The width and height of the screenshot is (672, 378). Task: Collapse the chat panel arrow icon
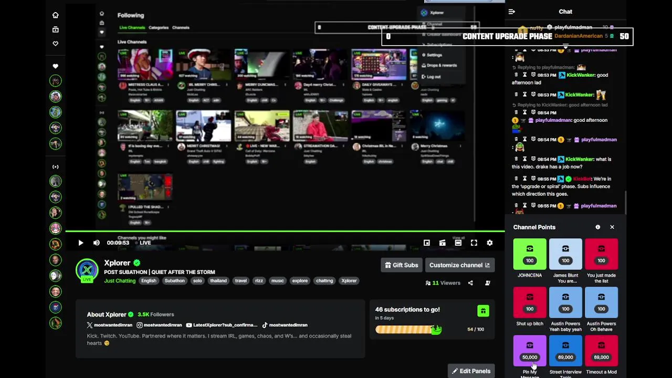point(512,12)
